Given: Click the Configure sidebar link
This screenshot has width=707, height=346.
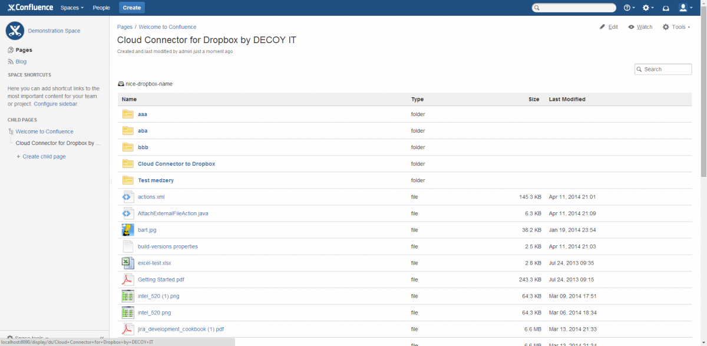Looking at the screenshot, I should [x=55, y=104].
